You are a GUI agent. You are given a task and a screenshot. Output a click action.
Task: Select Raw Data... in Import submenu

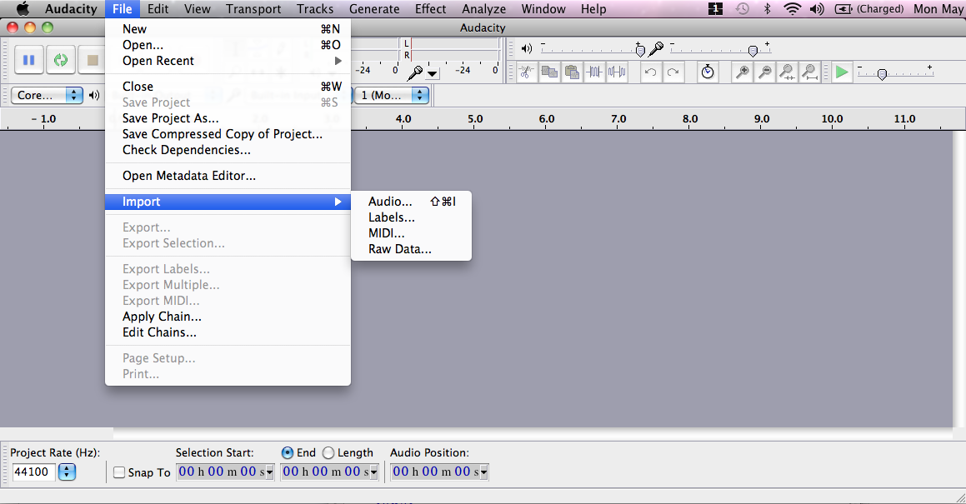click(400, 249)
